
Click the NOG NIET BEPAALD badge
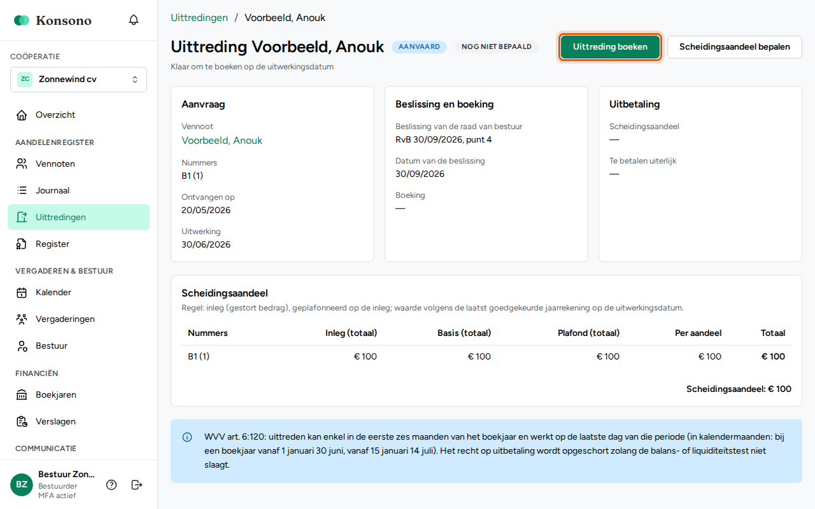[497, 47]
